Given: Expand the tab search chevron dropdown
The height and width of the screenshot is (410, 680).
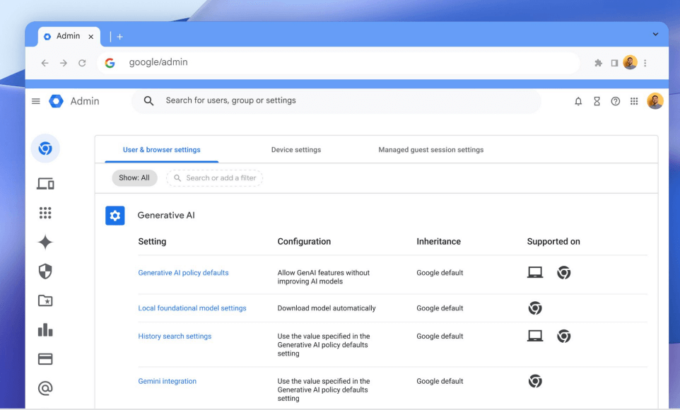Looking at the screenshot, I should coord(655,34).
